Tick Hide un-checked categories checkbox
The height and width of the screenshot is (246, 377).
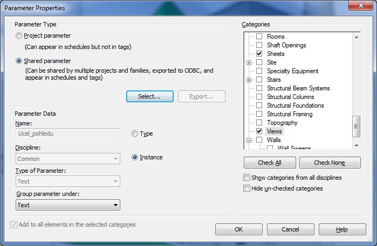247,188
